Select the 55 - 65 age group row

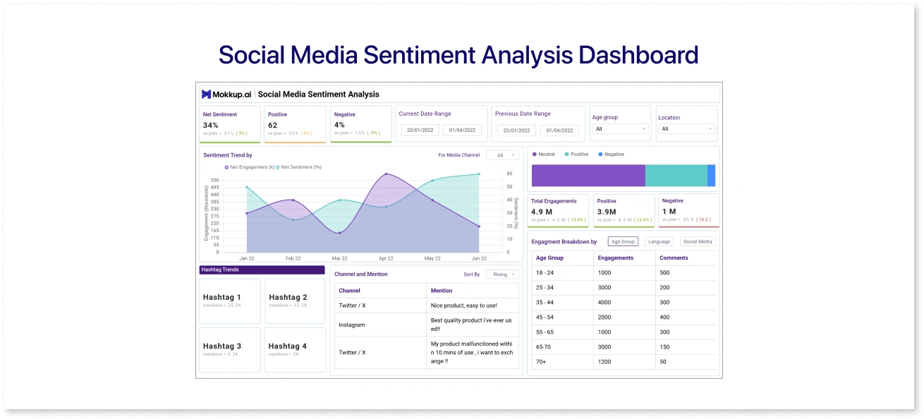[x=624, y=332]
